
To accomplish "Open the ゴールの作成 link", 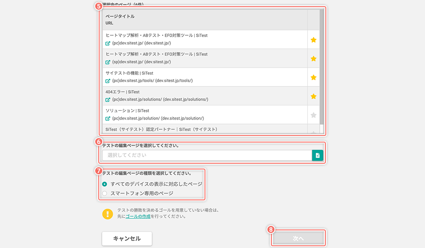I will (138, 216).
